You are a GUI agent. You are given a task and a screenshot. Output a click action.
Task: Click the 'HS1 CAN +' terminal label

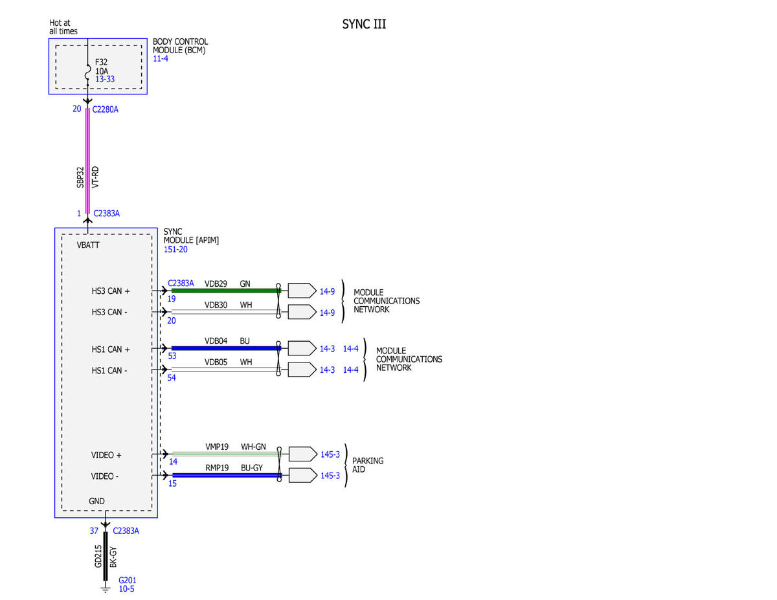click(x=111, y=350)
